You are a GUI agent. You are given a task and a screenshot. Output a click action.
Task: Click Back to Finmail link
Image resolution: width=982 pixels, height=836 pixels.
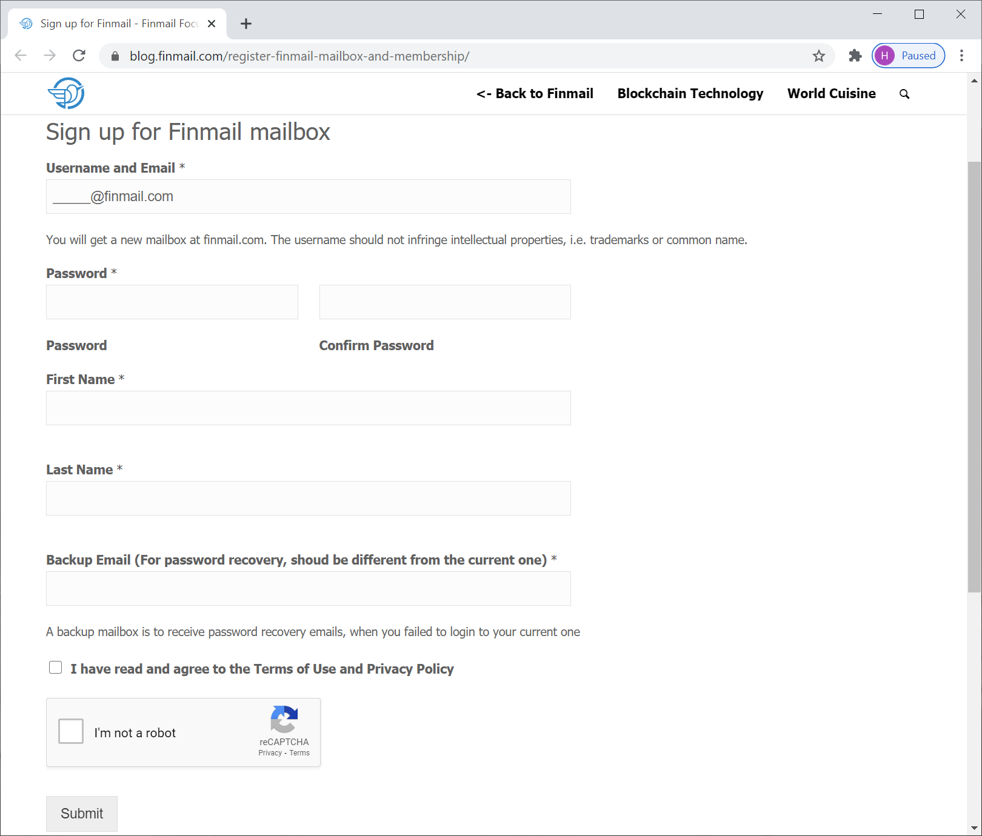[x=535, y=93]
